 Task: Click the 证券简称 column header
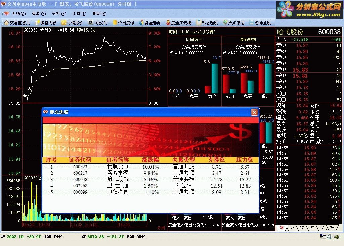point(118,160)
